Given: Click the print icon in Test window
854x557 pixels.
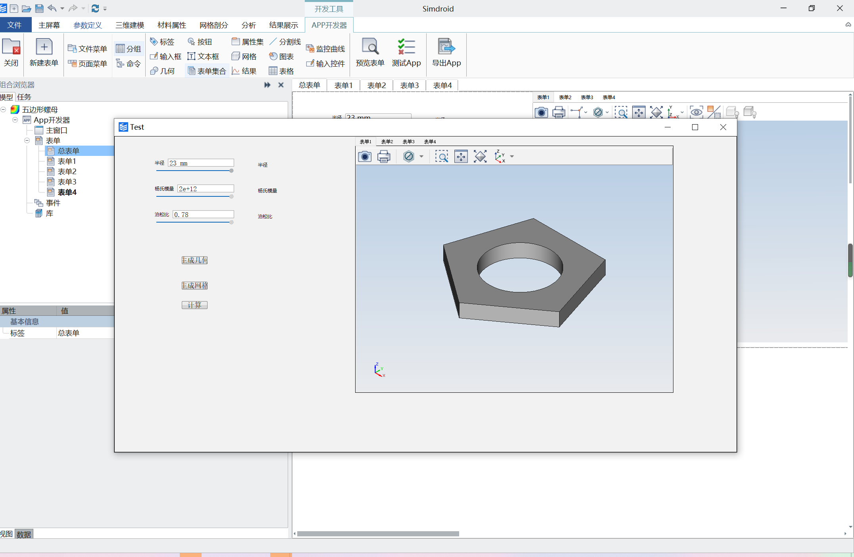Looking at the screenshot, I should [384, 157].
